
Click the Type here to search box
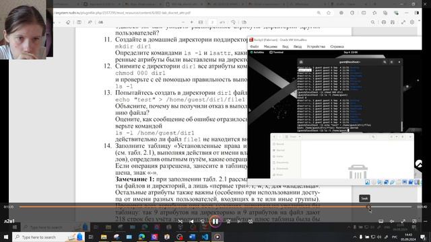pos(48,237)
